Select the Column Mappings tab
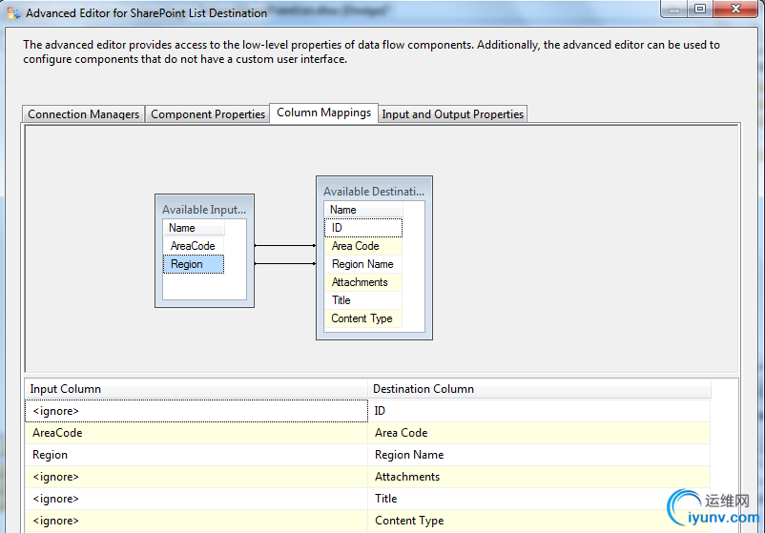The image size is (765, 533). (x=323, y=113)
